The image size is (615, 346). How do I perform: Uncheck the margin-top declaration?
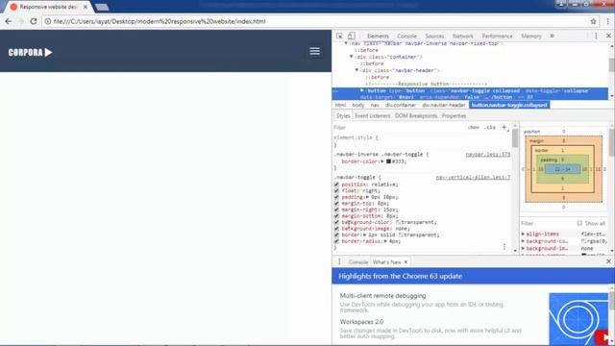tap(336, 203)
